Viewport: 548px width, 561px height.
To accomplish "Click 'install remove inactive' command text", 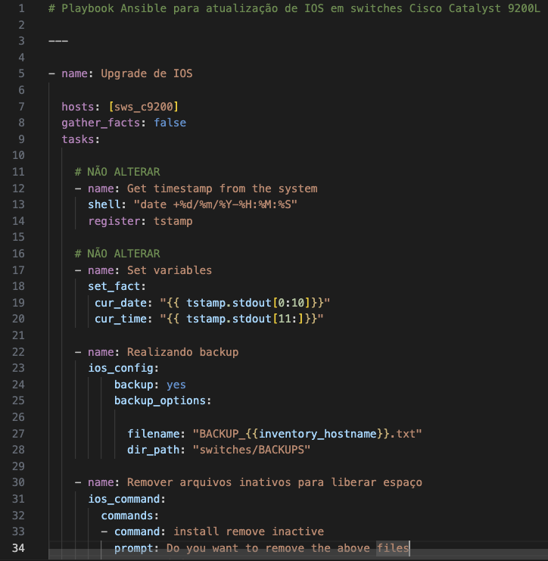I will 248,531.
